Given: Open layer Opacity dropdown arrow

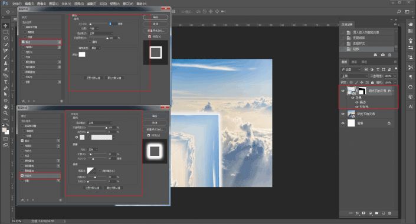Looking at the screenshot, I should (395, 76).
